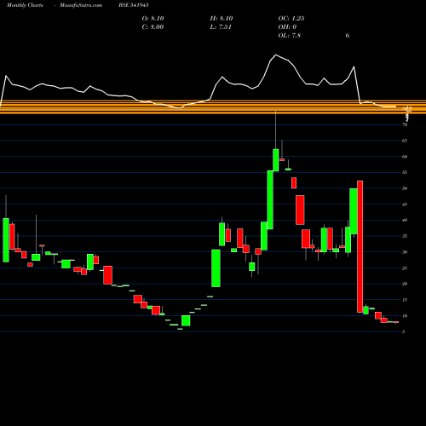The height and width of the screenshot is (426, 426).
Task: Click the 65 price axis label
Action: pos(405,141)
